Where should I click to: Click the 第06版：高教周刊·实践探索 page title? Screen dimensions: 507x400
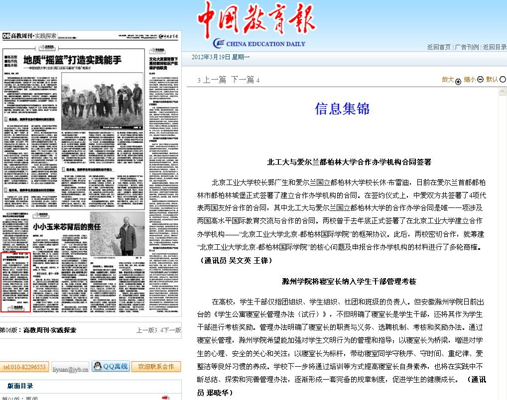click(x=38, y=330)
